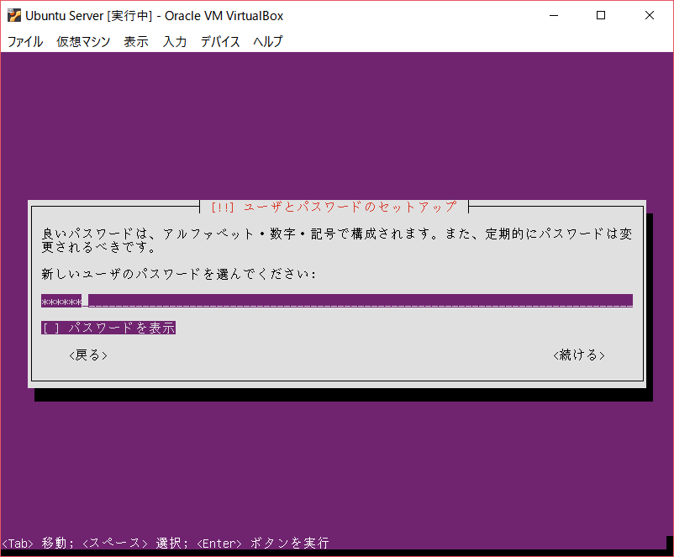This screenshot has width=674, height=557.
Task: Open the デバイス menu
Action: click(x=219, y=41)
